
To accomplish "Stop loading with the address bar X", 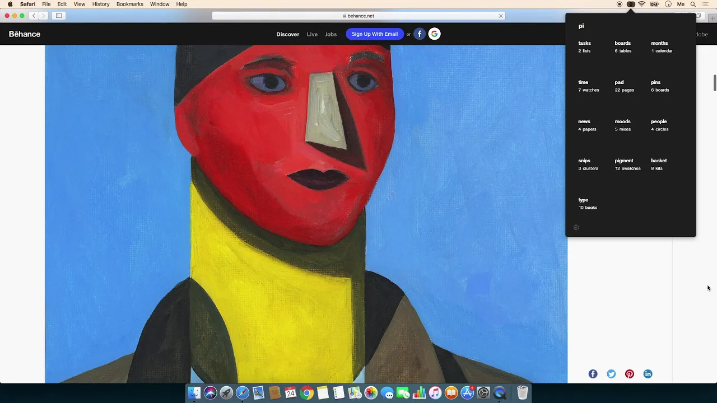I will (501, 16).
